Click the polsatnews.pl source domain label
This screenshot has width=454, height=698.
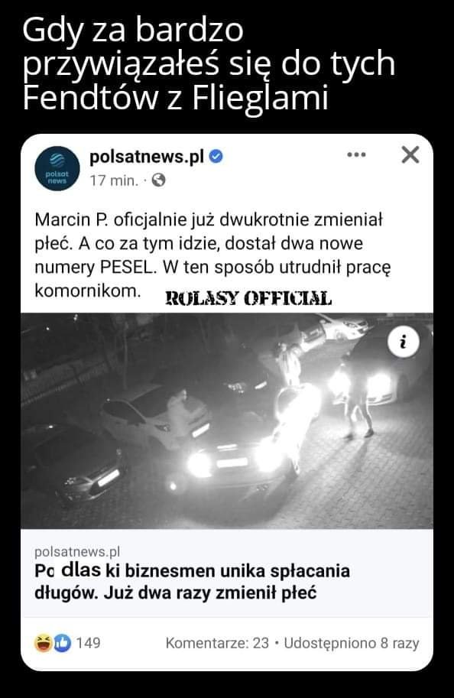coord(77,551)
